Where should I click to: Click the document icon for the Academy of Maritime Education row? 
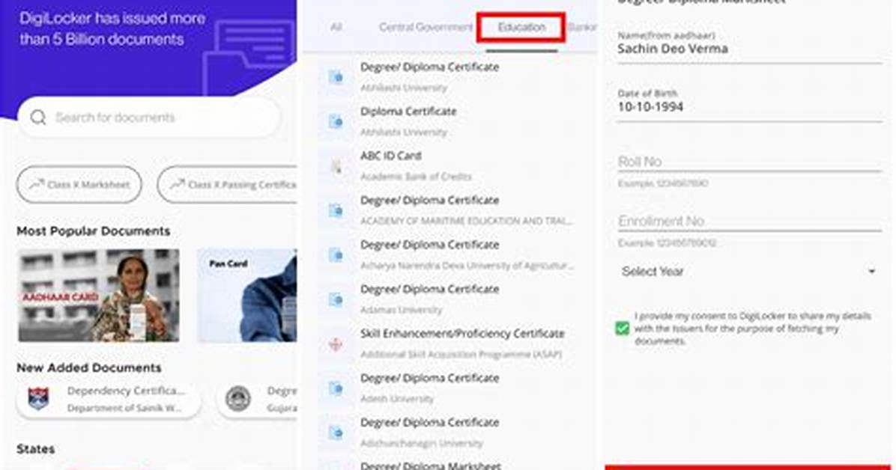(336, 211)
